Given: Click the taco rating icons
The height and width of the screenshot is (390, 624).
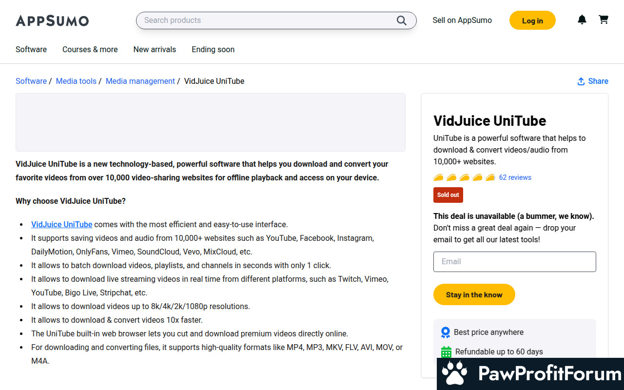Looking at the screenshot, I should [x=464, y=177].
